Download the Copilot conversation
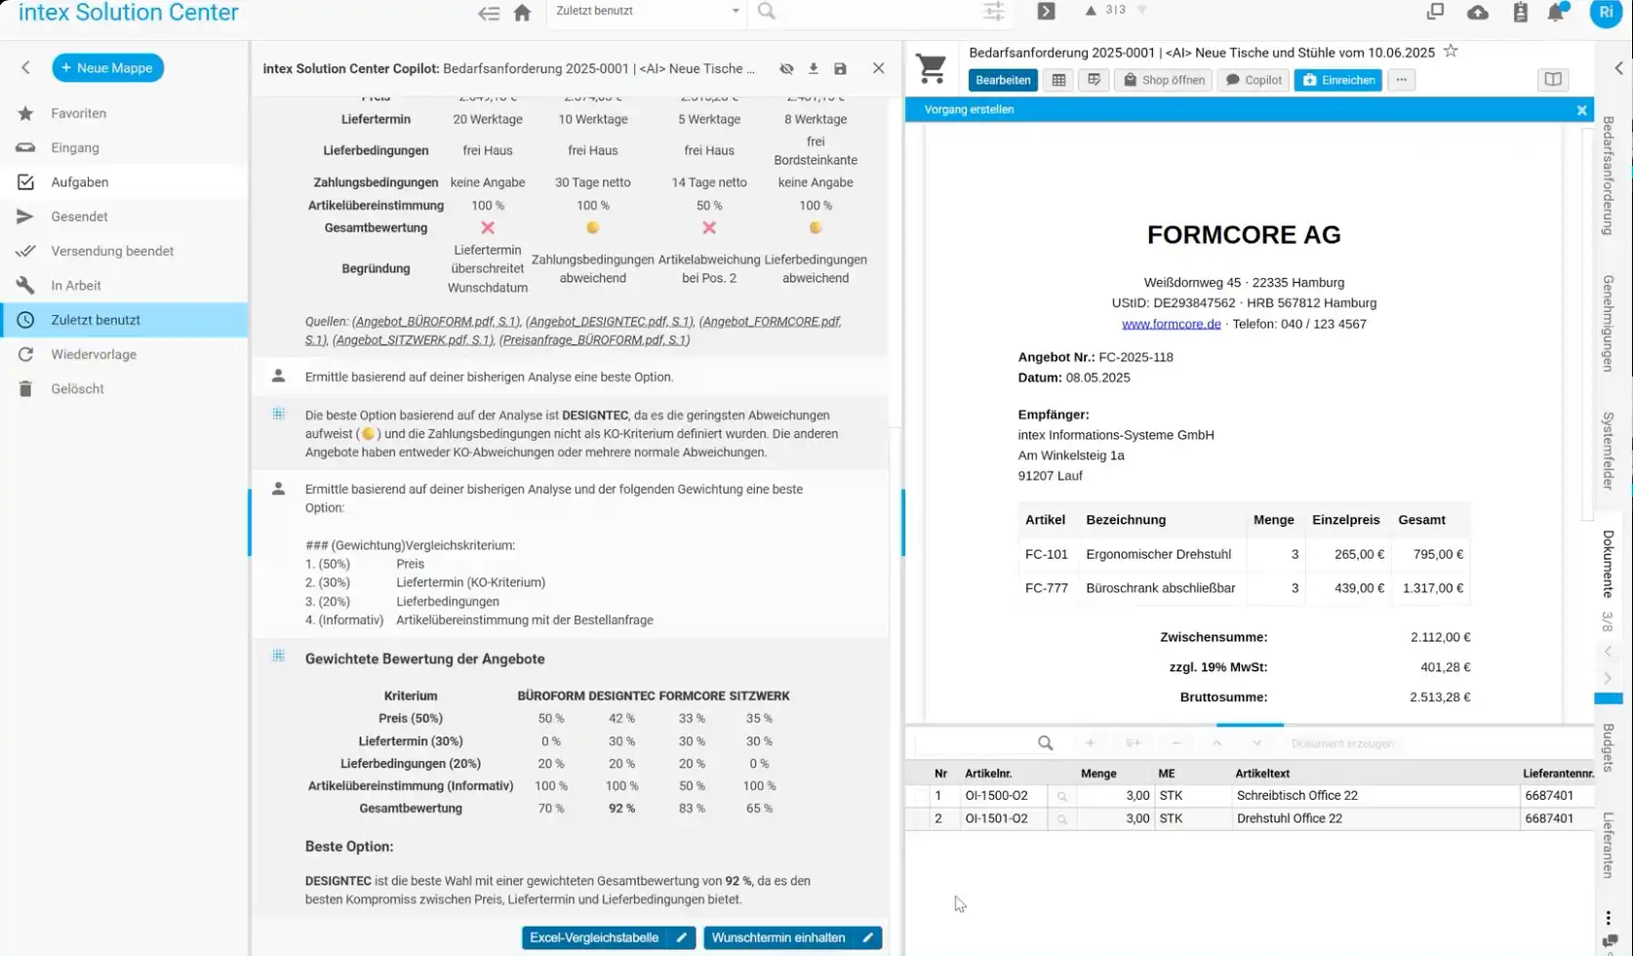The image size is (1633, 956). 813,68
